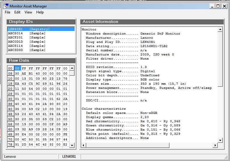Click LEN40B1 in status bar
This screenshot has height=161, width=230.
click(x=69, y=157)
